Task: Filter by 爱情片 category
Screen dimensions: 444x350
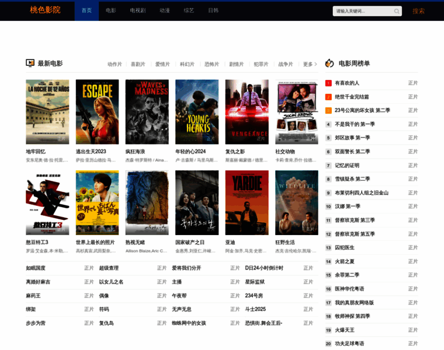Action: pos(162,64)
